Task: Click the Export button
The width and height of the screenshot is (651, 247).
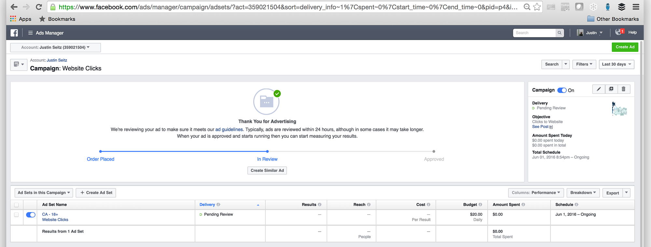Action: pos(613,193)
